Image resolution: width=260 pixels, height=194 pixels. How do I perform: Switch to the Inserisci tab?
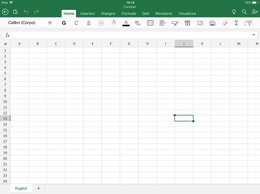(x=87, y=14)
